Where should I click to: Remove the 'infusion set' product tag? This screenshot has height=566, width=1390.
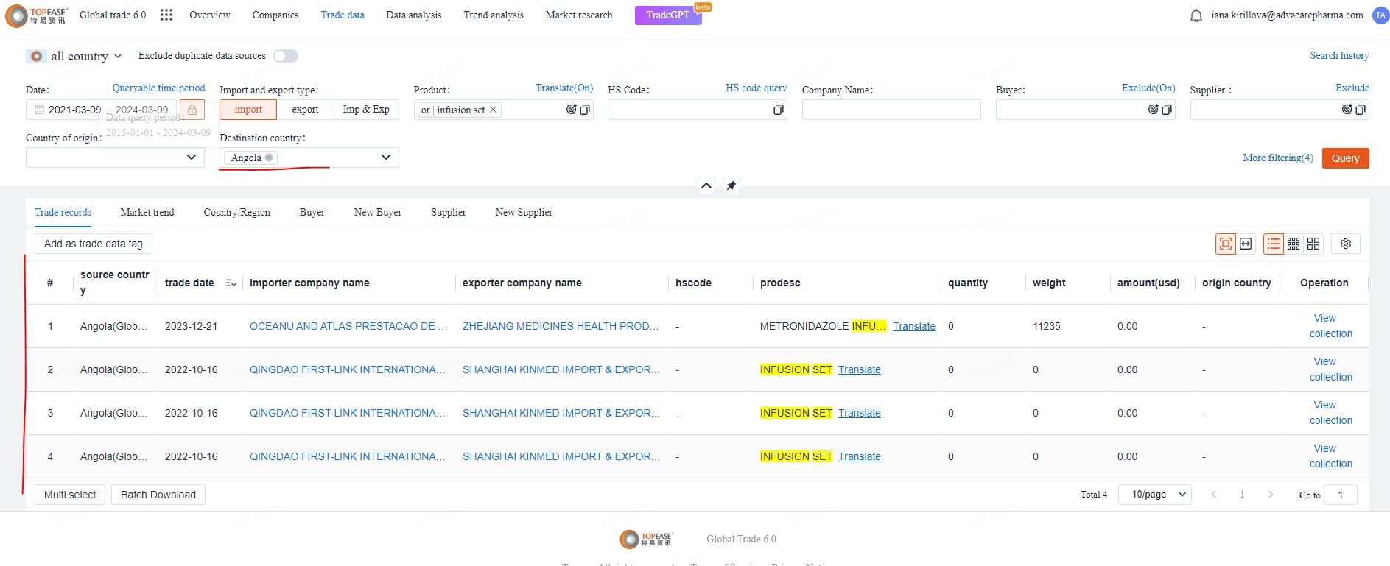494,110
